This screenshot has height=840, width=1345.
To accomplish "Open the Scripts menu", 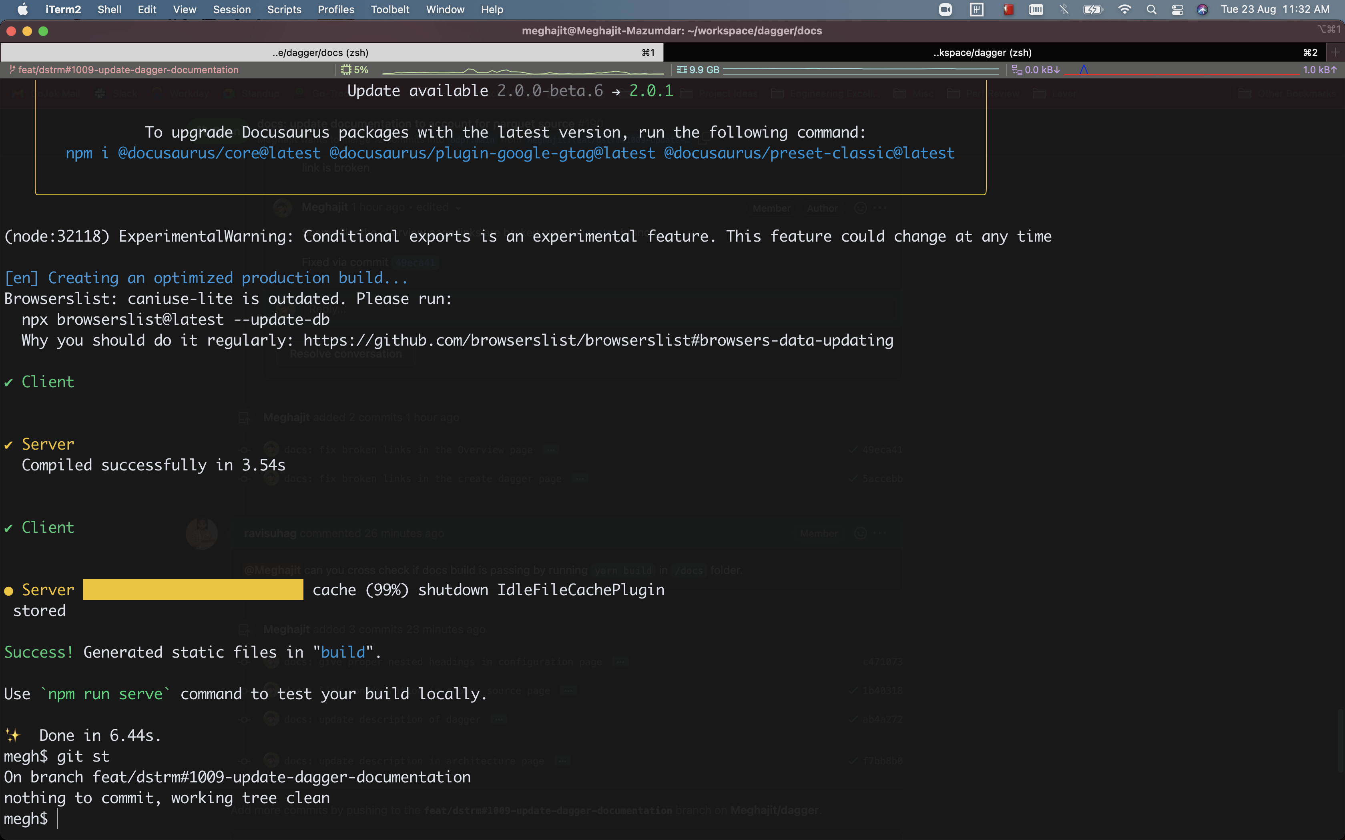I will pos(284,10).
